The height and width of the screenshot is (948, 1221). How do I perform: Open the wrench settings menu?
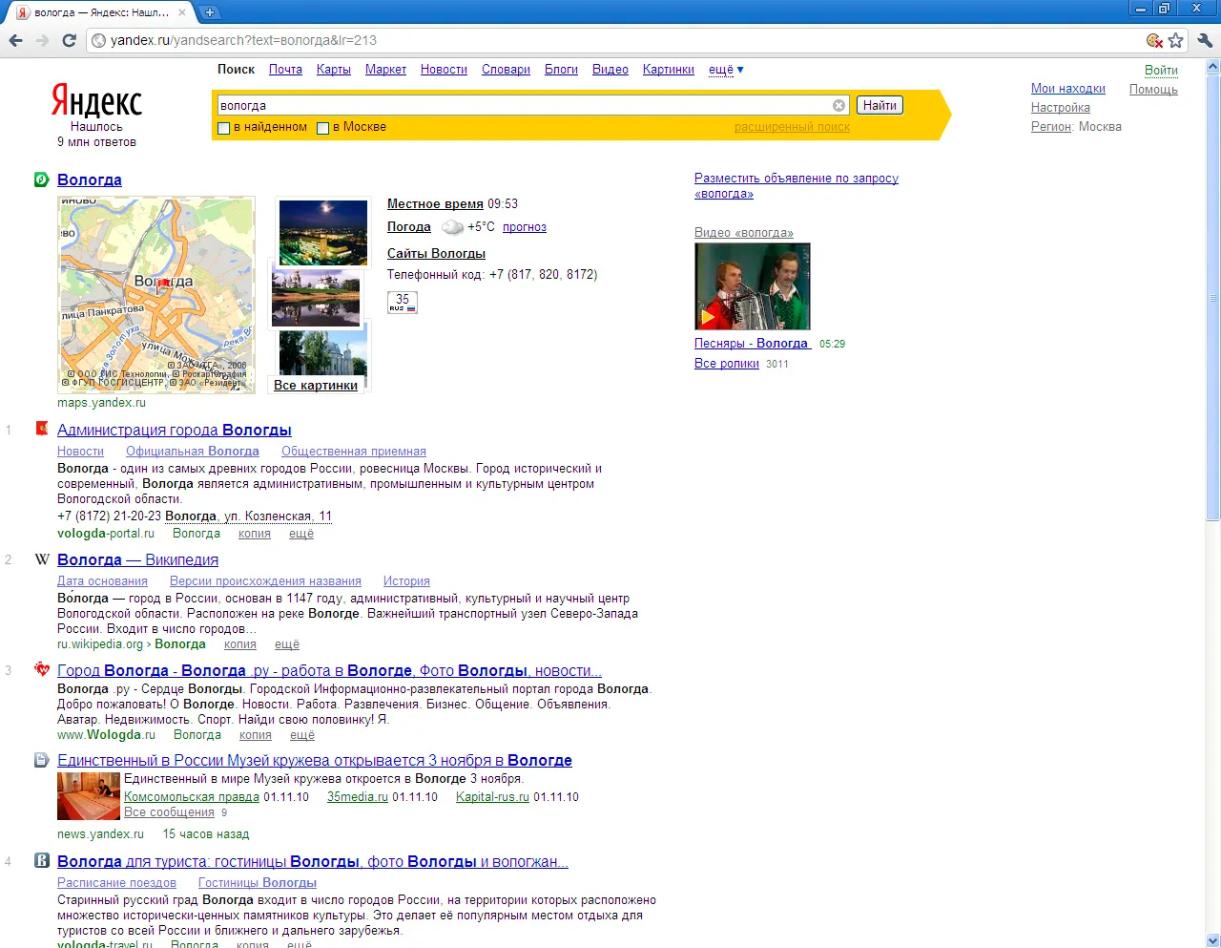point(1204,40)
